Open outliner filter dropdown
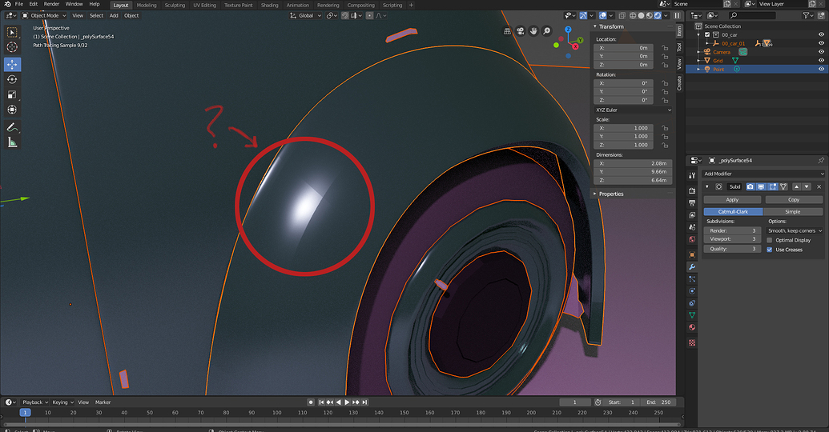The width and height of the screenshot is (829, 432). [808, 15]
